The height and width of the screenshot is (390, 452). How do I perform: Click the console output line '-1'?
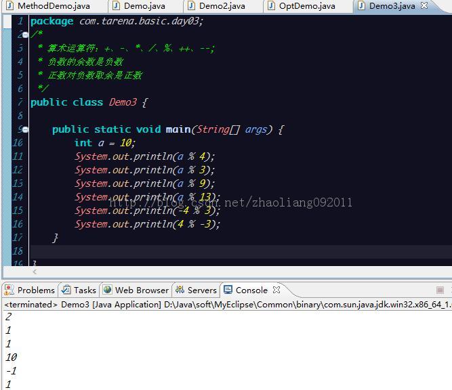click(x=12, y=371)
